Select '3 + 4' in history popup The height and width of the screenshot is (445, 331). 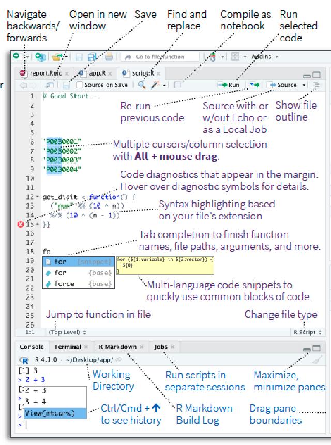pos(55,402)
